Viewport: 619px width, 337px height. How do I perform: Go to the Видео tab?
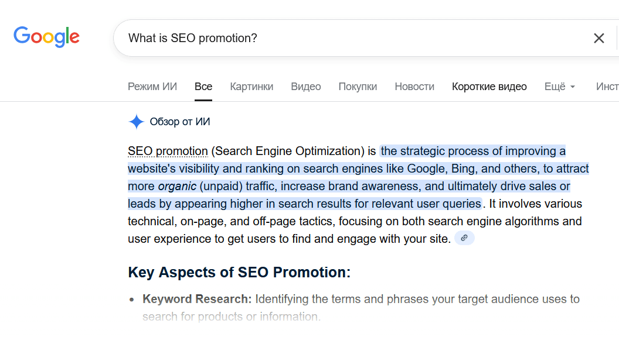click(x=306, y=87)
